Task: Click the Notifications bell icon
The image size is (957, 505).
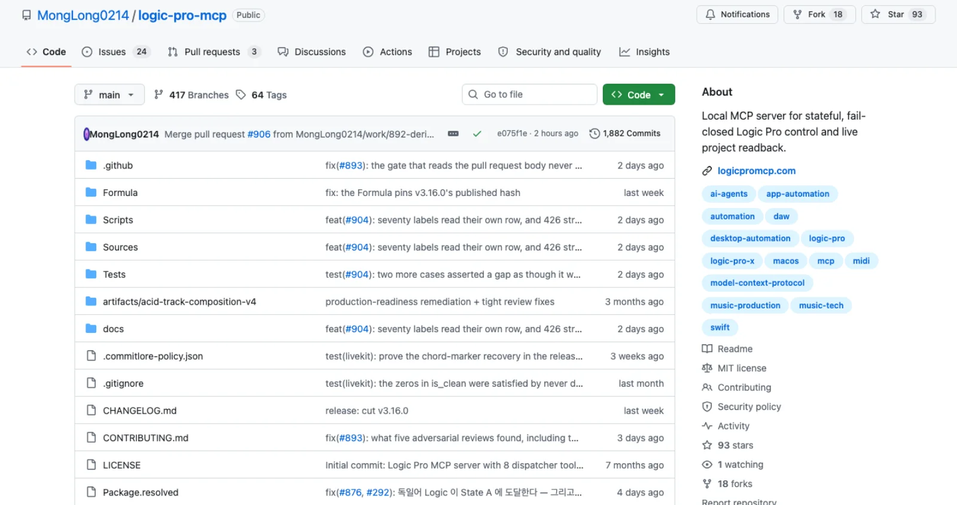Action: point(710,14)
